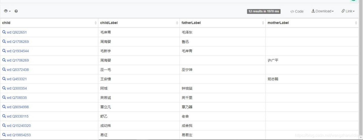Open the Code view

(x=297, y=11)
